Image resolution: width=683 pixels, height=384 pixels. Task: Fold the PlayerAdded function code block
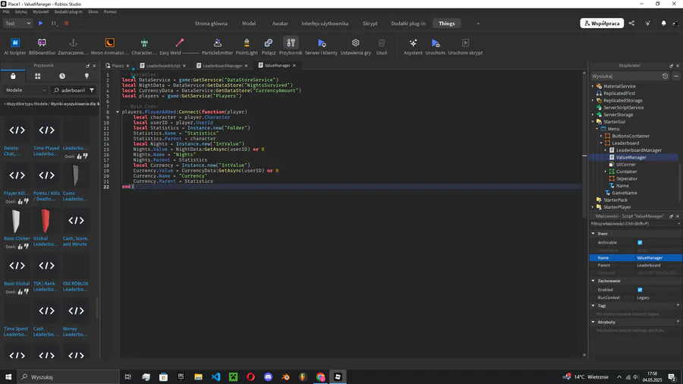tap(118, 112)
